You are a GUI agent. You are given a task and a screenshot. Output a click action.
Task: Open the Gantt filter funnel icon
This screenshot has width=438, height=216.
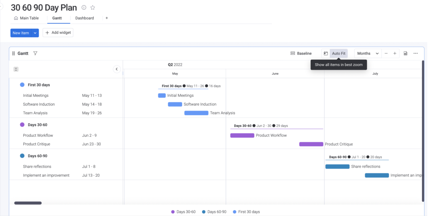35,53
